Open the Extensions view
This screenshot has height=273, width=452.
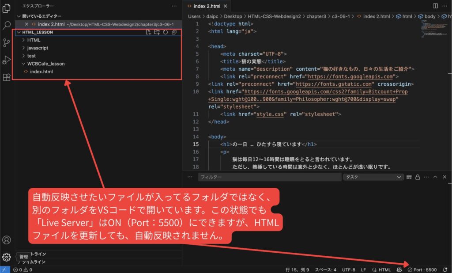(7, 77)
